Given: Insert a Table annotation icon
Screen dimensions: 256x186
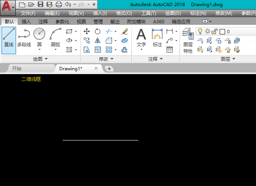Looking at the screenshot, I should [170, 50].
